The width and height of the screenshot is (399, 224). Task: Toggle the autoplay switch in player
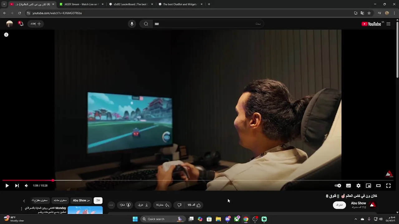338,186
